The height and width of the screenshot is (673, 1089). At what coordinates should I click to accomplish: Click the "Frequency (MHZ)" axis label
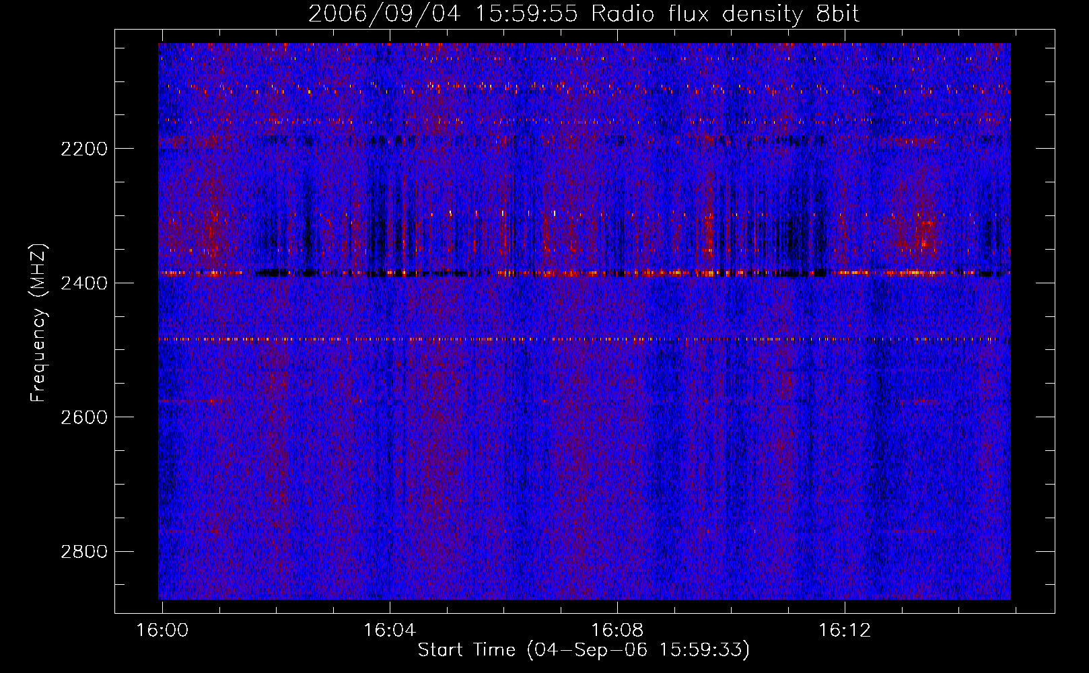point(38,323)
